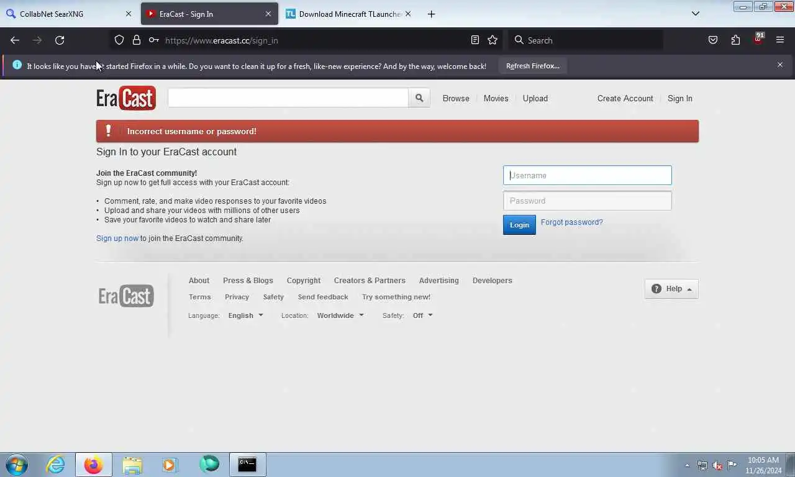This screenshot has height=477, width=795.
Task: Click the magnifier search button beside search box
Action: pyautogui.click(x=419, y=98)
